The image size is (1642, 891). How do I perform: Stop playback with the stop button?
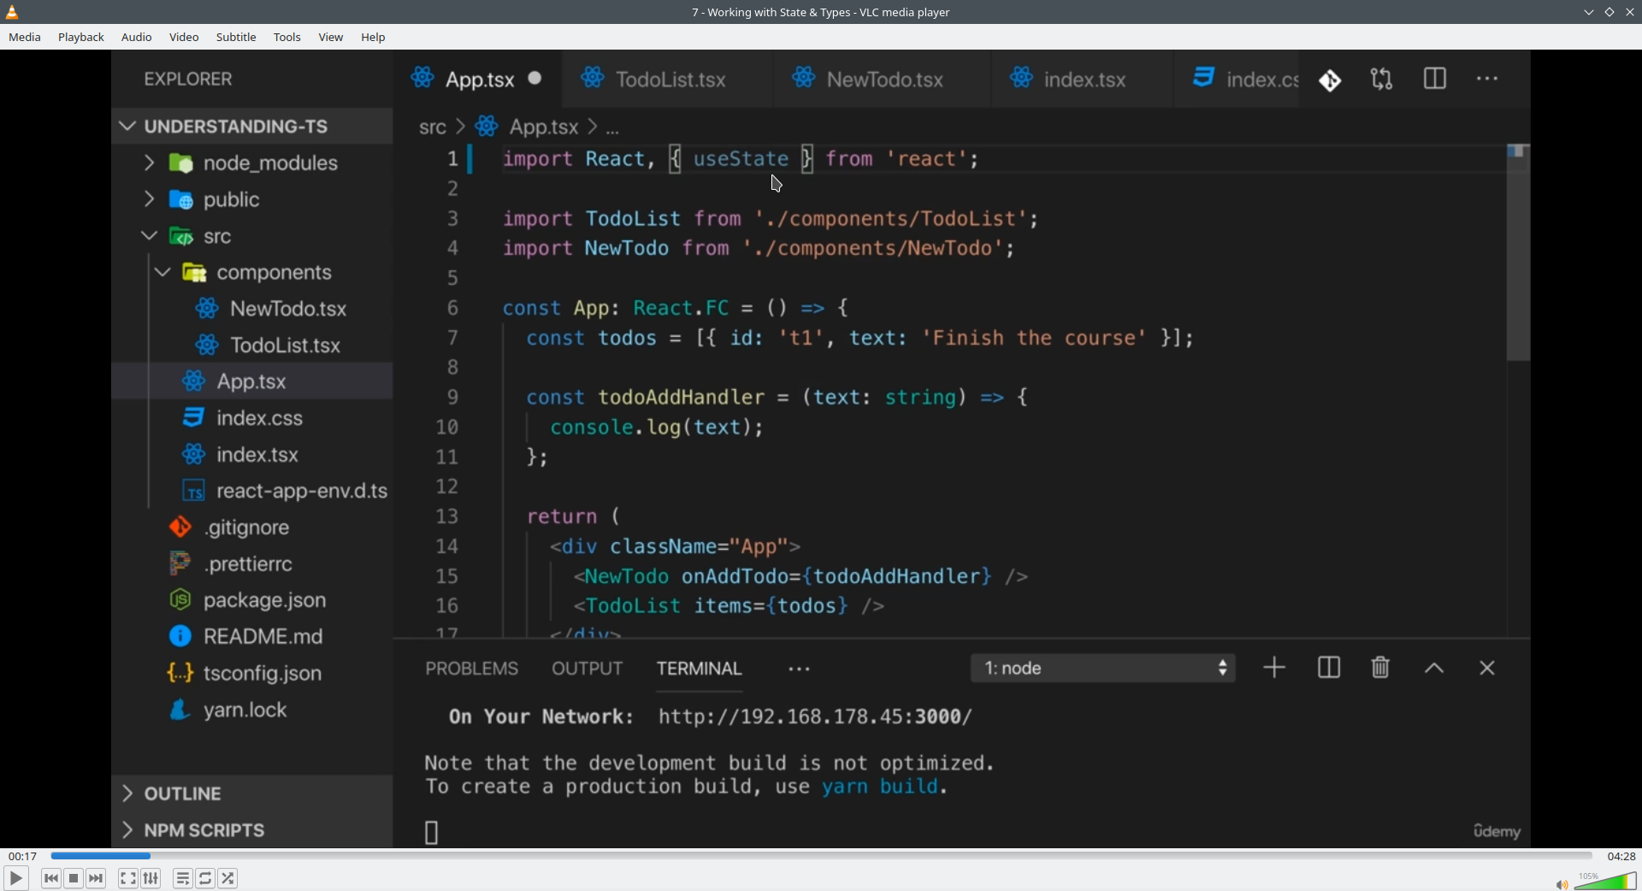74,878
